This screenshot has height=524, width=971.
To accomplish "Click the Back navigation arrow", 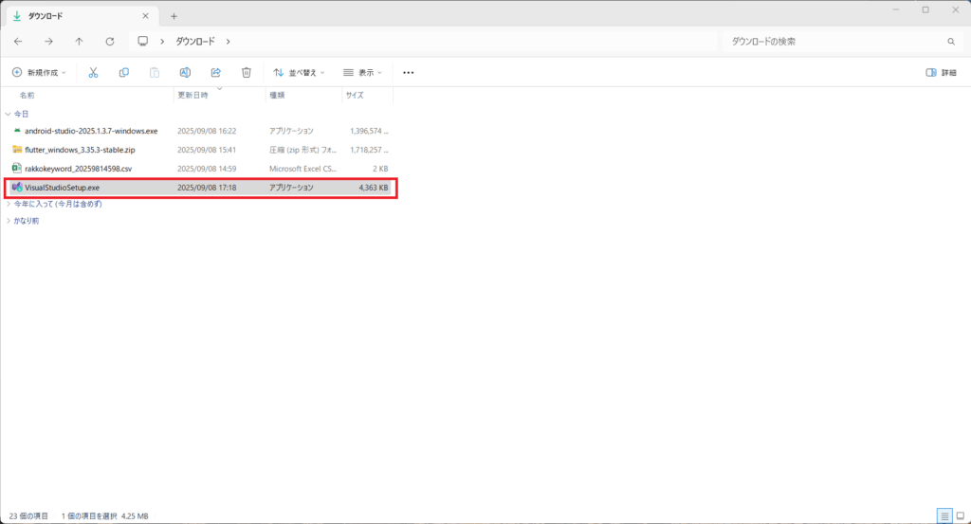I will [18, 42].
